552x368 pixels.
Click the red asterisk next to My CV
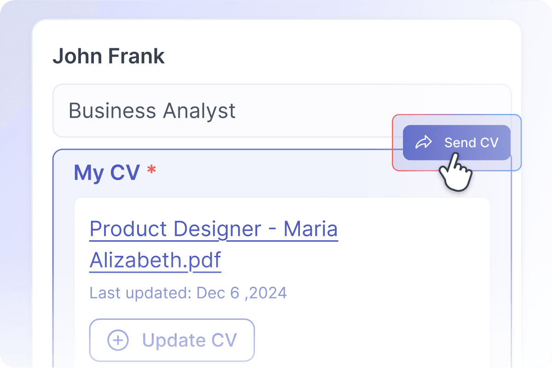[x=151, y=170]
